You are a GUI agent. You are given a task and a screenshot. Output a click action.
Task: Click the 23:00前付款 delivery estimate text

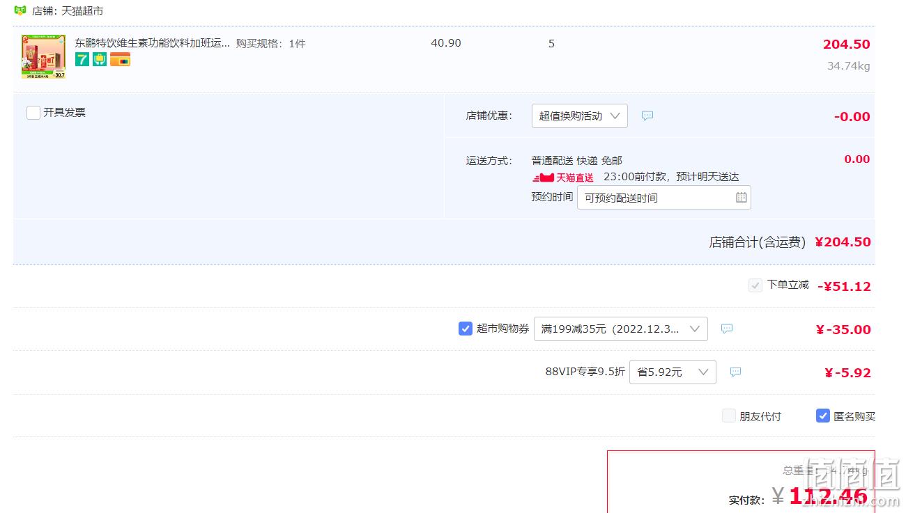tap(671, 177)
